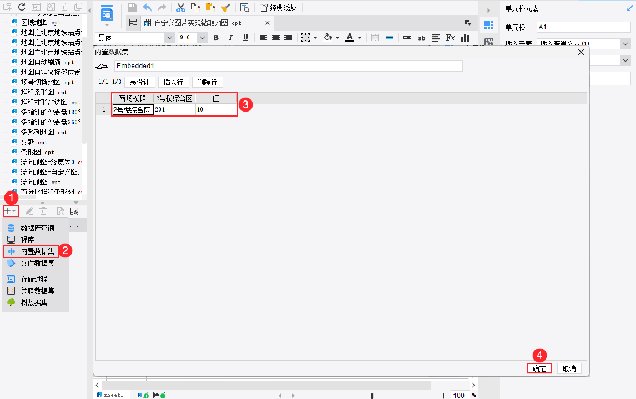Align text left
The width and height of the screenshot is (636, 399).
(263, 38)
